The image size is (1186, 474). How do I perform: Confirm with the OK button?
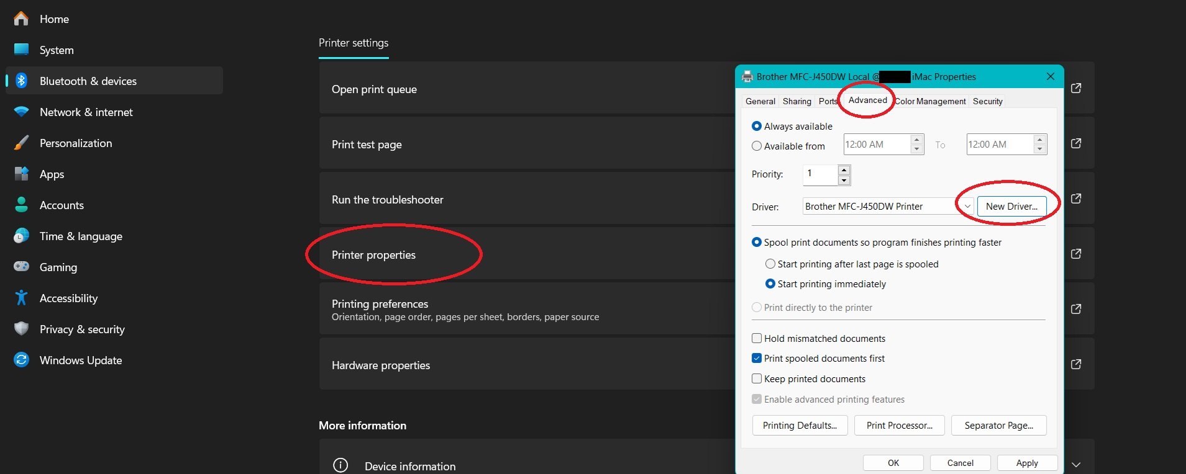coord(893,463)
